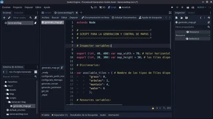This screenshot has width=213, height=119.
Task: Switch to the Importar dock tab
Action: tap(19, 13)
